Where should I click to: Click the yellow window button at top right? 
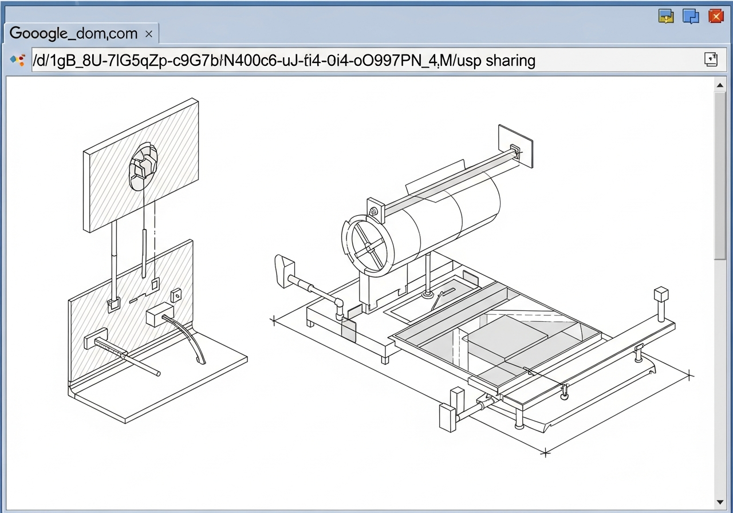pos(666,16)
